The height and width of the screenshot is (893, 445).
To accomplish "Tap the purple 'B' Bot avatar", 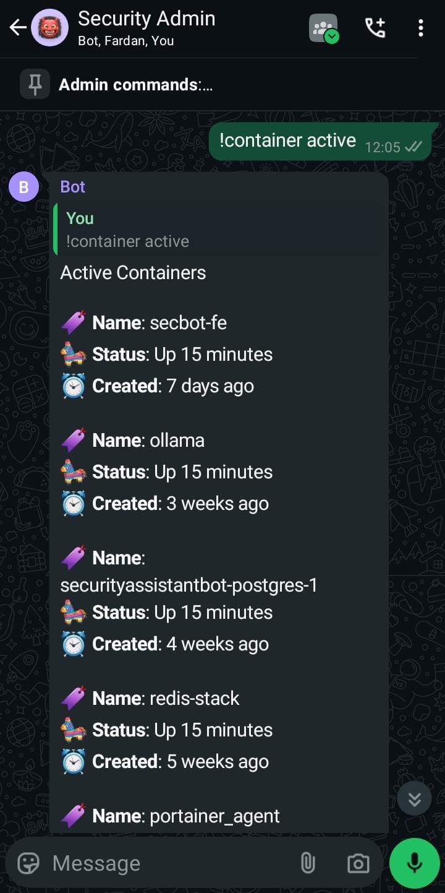I will pos(24,187).
